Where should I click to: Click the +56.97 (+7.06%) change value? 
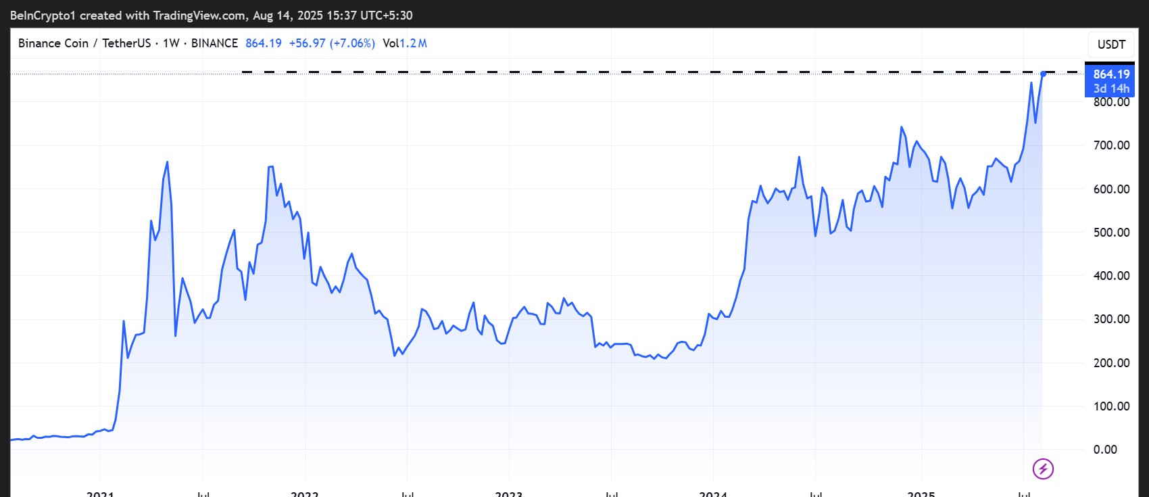click(x=332, y=43)
